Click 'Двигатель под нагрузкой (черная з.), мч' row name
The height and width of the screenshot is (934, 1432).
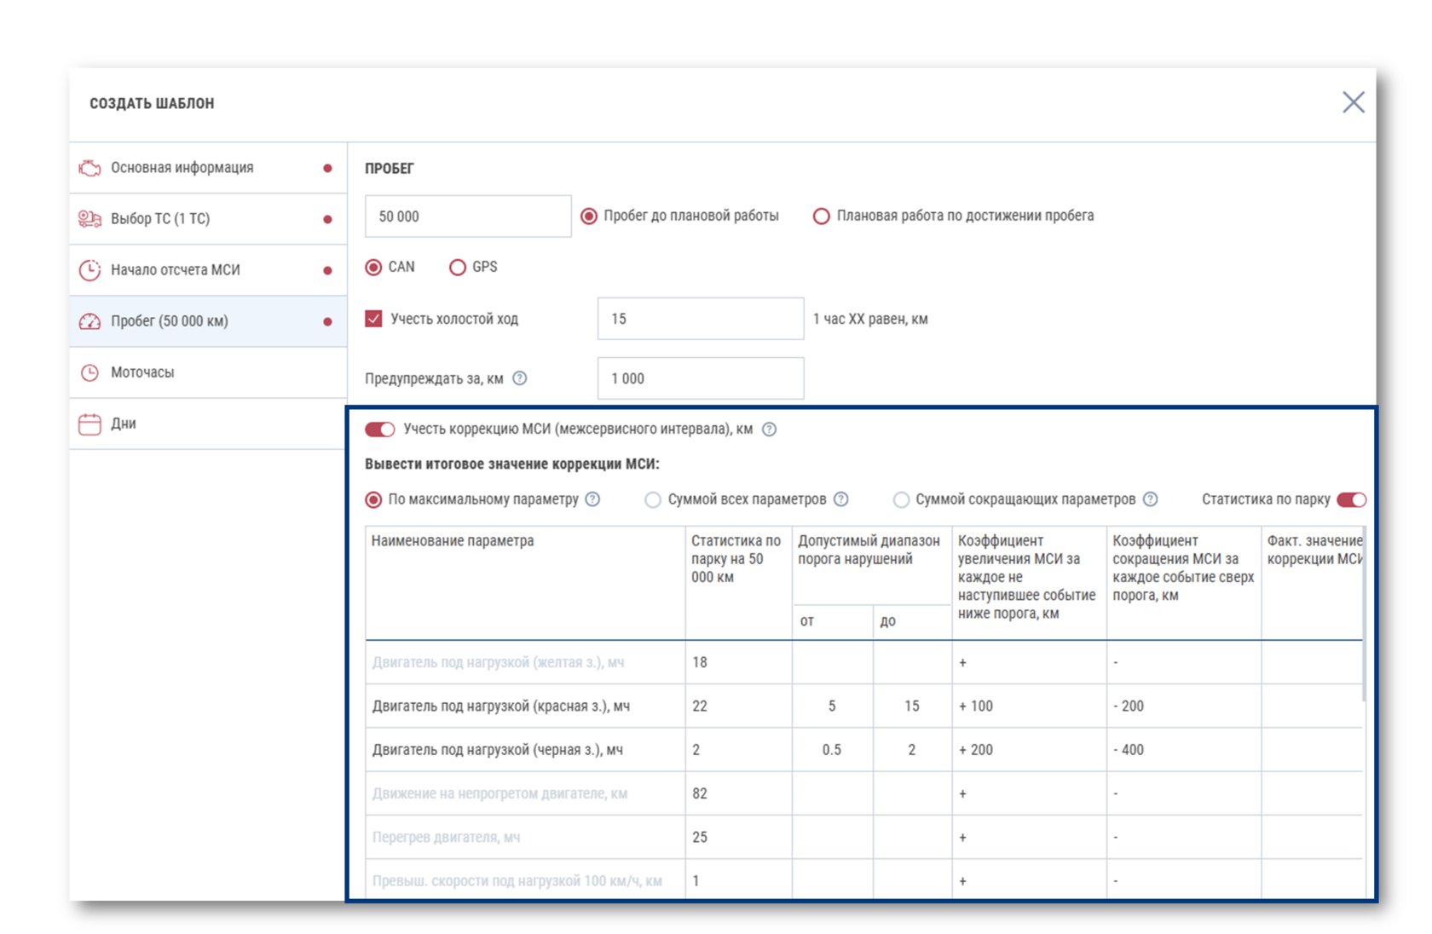point(498,750)
